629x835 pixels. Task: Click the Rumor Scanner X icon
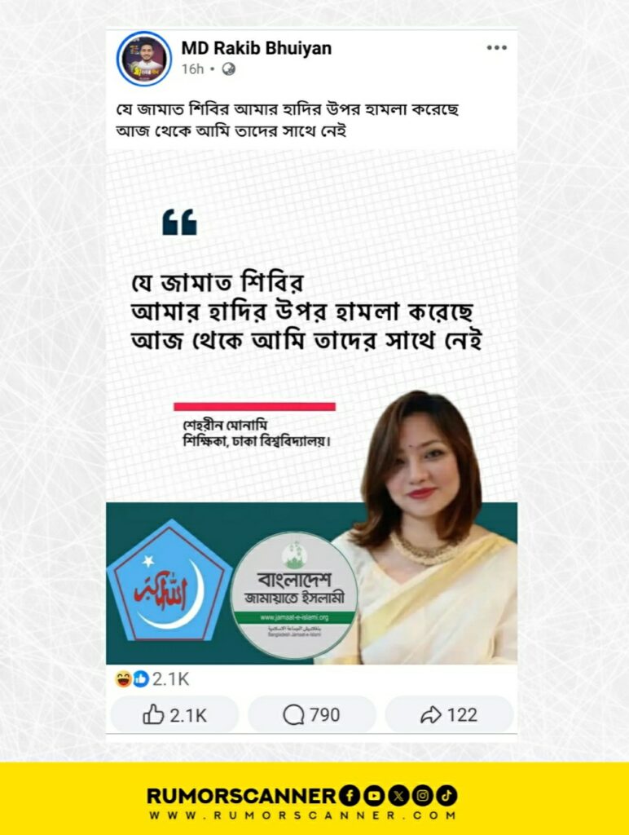(398, 796)
